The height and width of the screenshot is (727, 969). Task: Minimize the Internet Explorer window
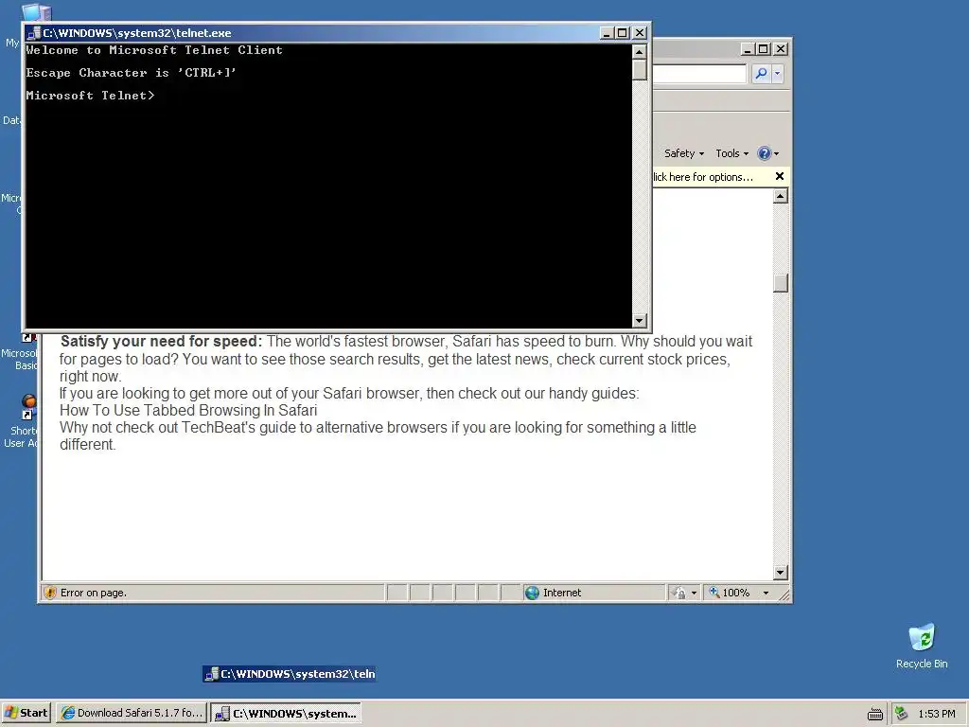coord(748,49)
